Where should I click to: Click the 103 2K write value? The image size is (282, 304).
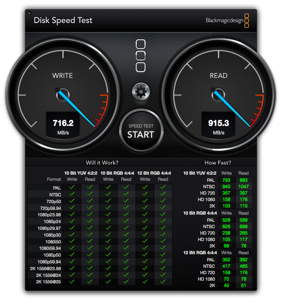[x=227, y=206]
